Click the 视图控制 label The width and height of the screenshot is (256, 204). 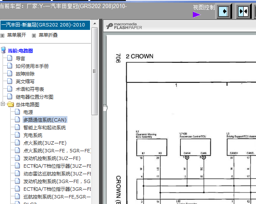pyautogui.click(x=204, y=7)
